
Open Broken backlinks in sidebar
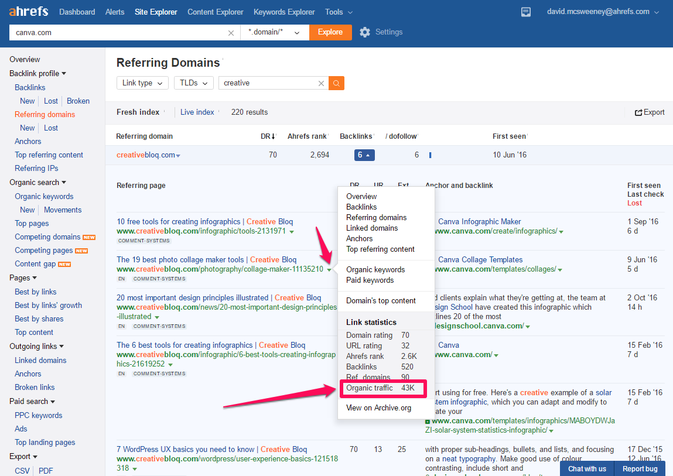[x=78, y=101]
